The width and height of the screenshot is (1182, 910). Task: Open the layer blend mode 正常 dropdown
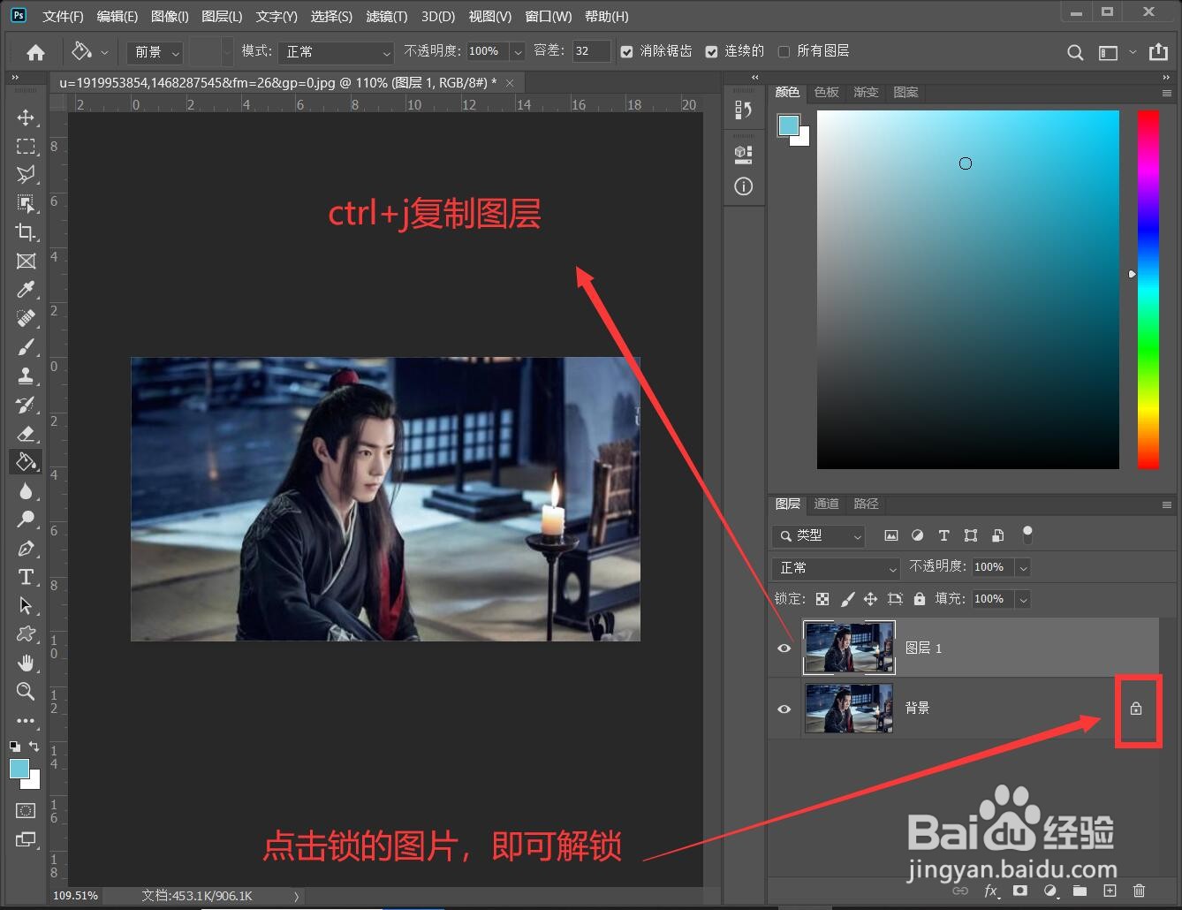[x=836, y=567]
